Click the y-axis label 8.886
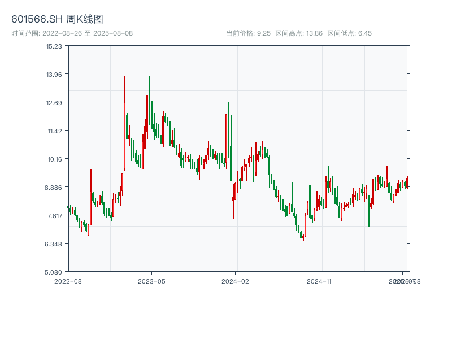 tap(53, 188)
